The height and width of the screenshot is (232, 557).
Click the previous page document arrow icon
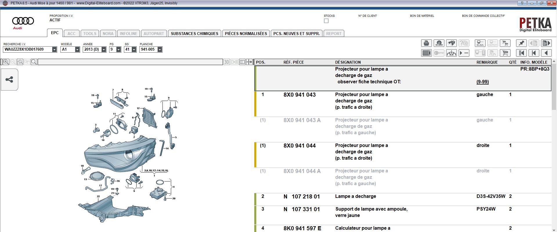tap(534, 43)
